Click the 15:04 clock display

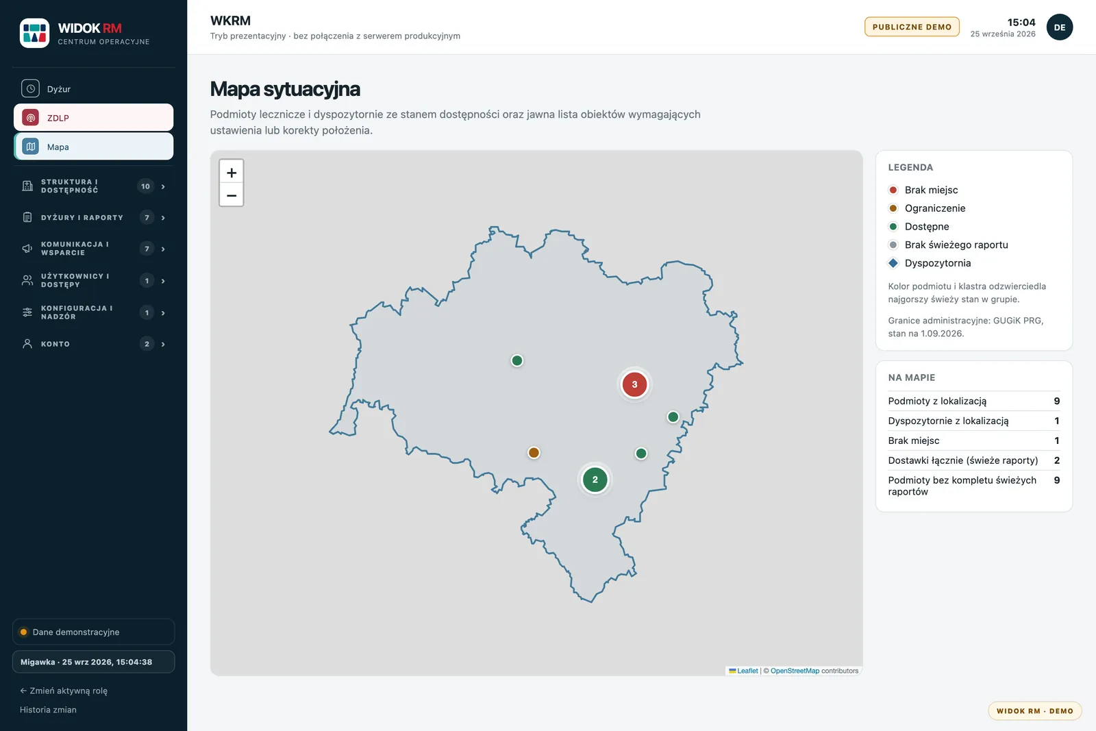tap(1021, 23)
